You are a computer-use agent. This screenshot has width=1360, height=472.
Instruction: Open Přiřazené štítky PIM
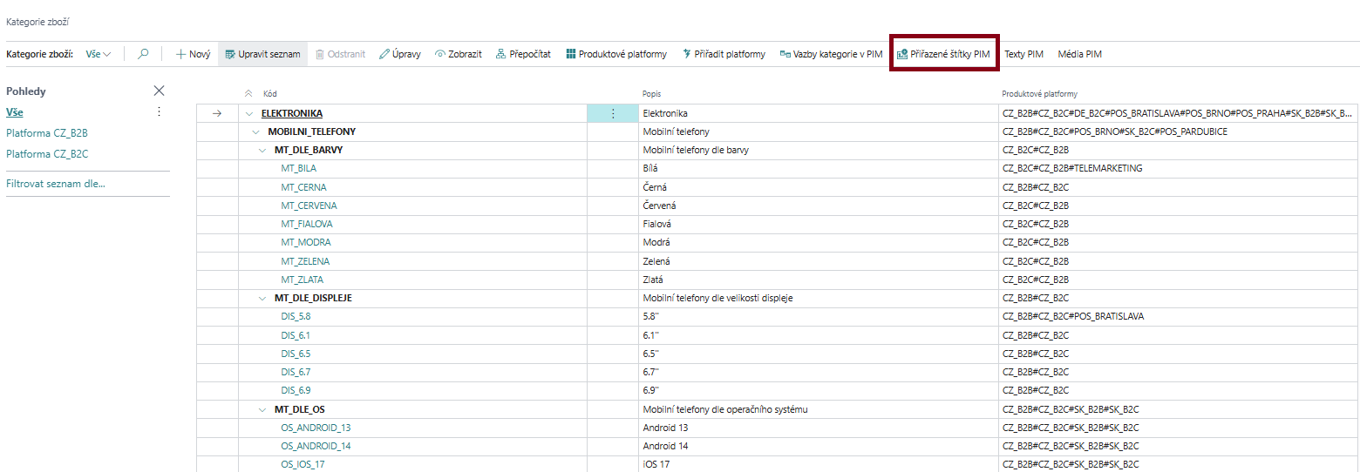pyautogui.click(x=943, y=54)
